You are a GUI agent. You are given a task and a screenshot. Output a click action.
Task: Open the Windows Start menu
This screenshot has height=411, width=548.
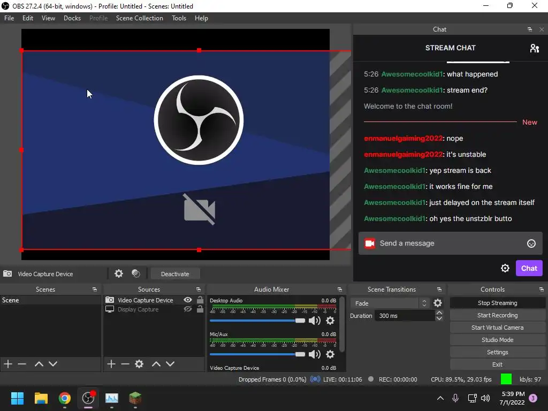tap(18, 398)
